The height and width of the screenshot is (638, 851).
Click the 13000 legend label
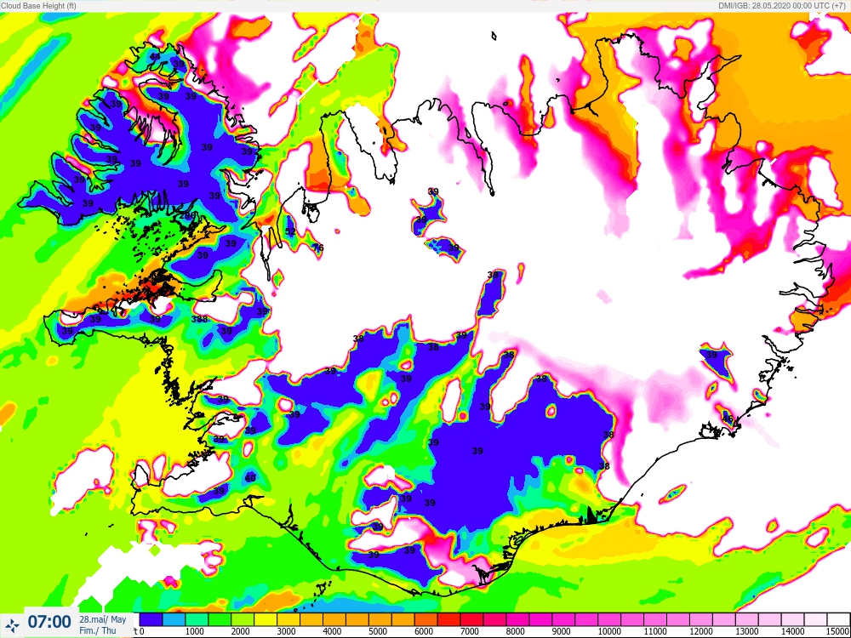pos(747,631)
